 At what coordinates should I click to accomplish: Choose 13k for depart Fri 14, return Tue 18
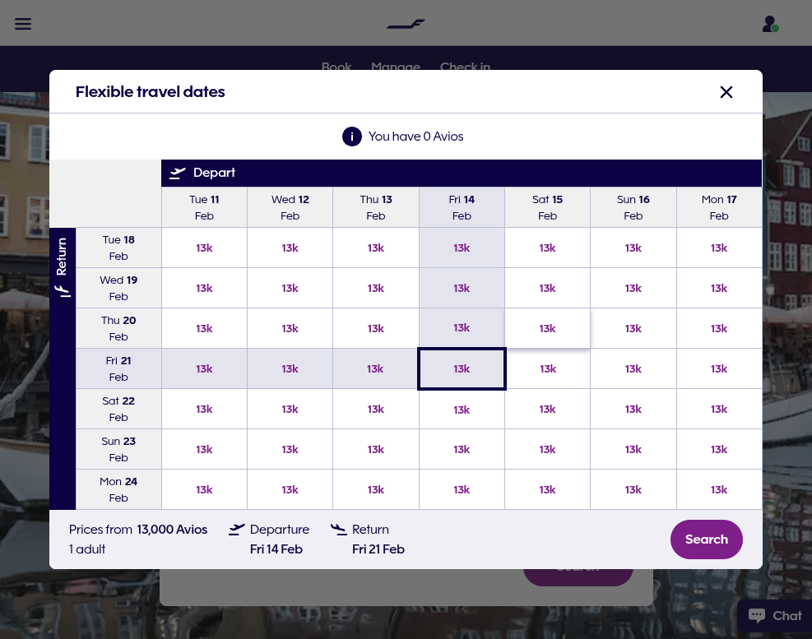[462, 248]
